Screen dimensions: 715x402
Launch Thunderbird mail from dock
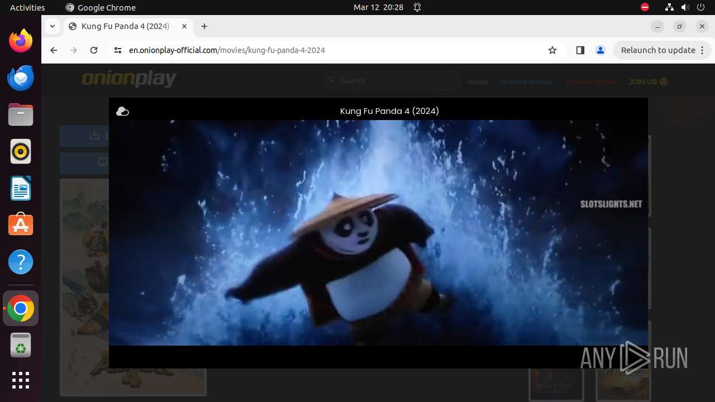click(21, 78)
